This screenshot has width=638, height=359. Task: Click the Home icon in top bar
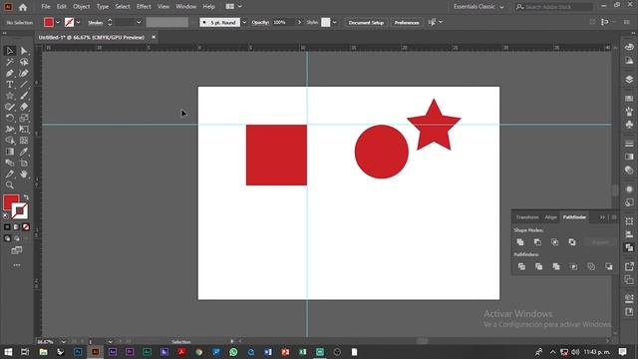click(x=23, y=7)
